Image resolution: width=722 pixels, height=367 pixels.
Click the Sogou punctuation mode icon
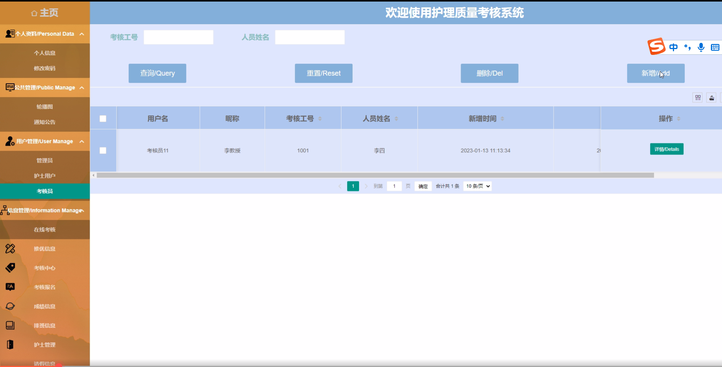[687, 47]
